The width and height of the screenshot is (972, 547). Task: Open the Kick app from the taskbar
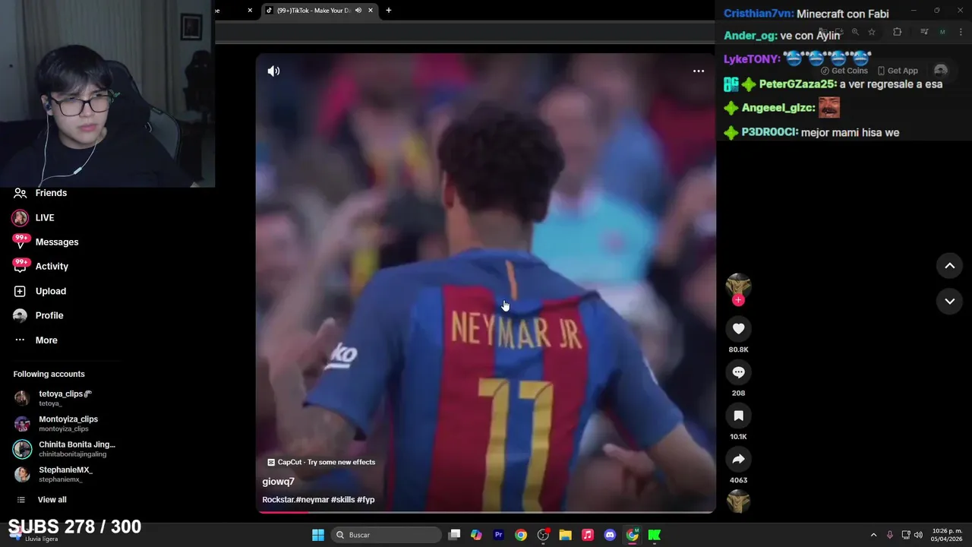(654, 535)
